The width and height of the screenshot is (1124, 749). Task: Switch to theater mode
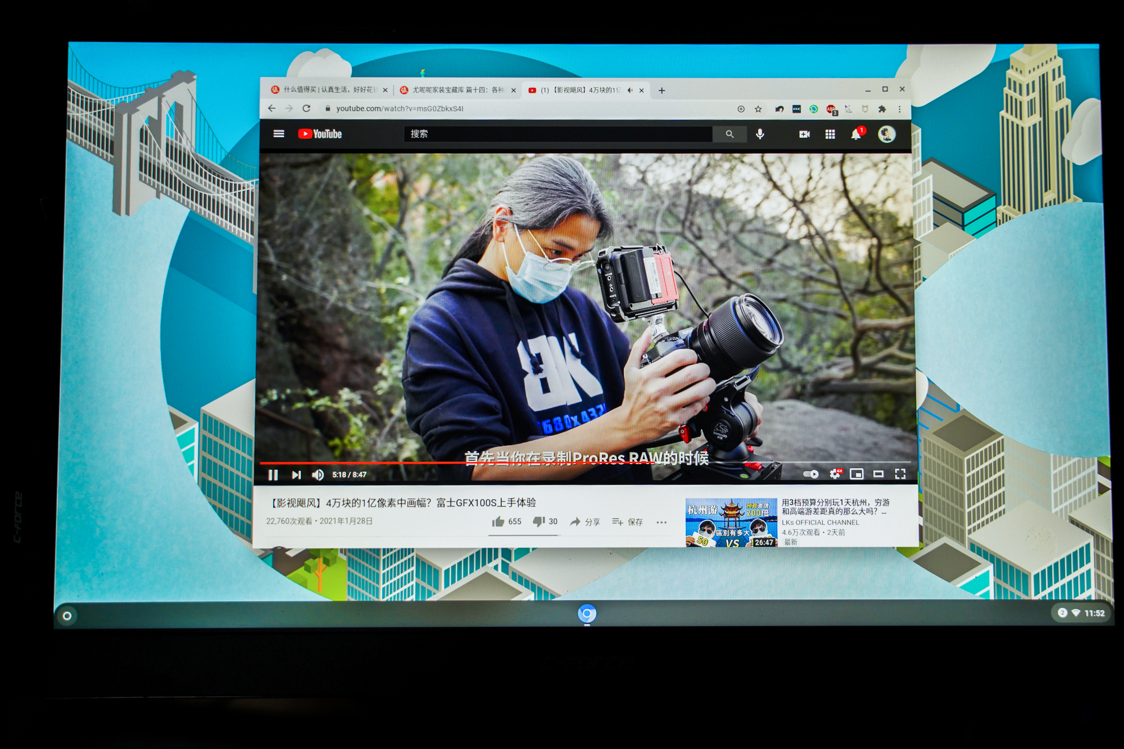tap(878, 474)
